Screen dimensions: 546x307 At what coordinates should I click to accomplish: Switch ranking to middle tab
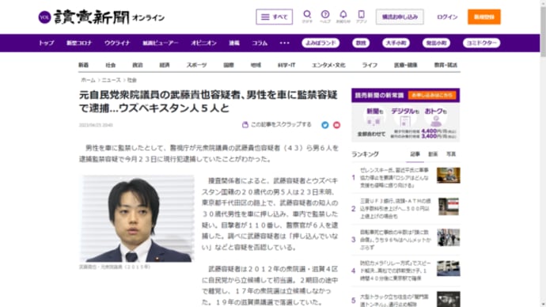point(433,154)
